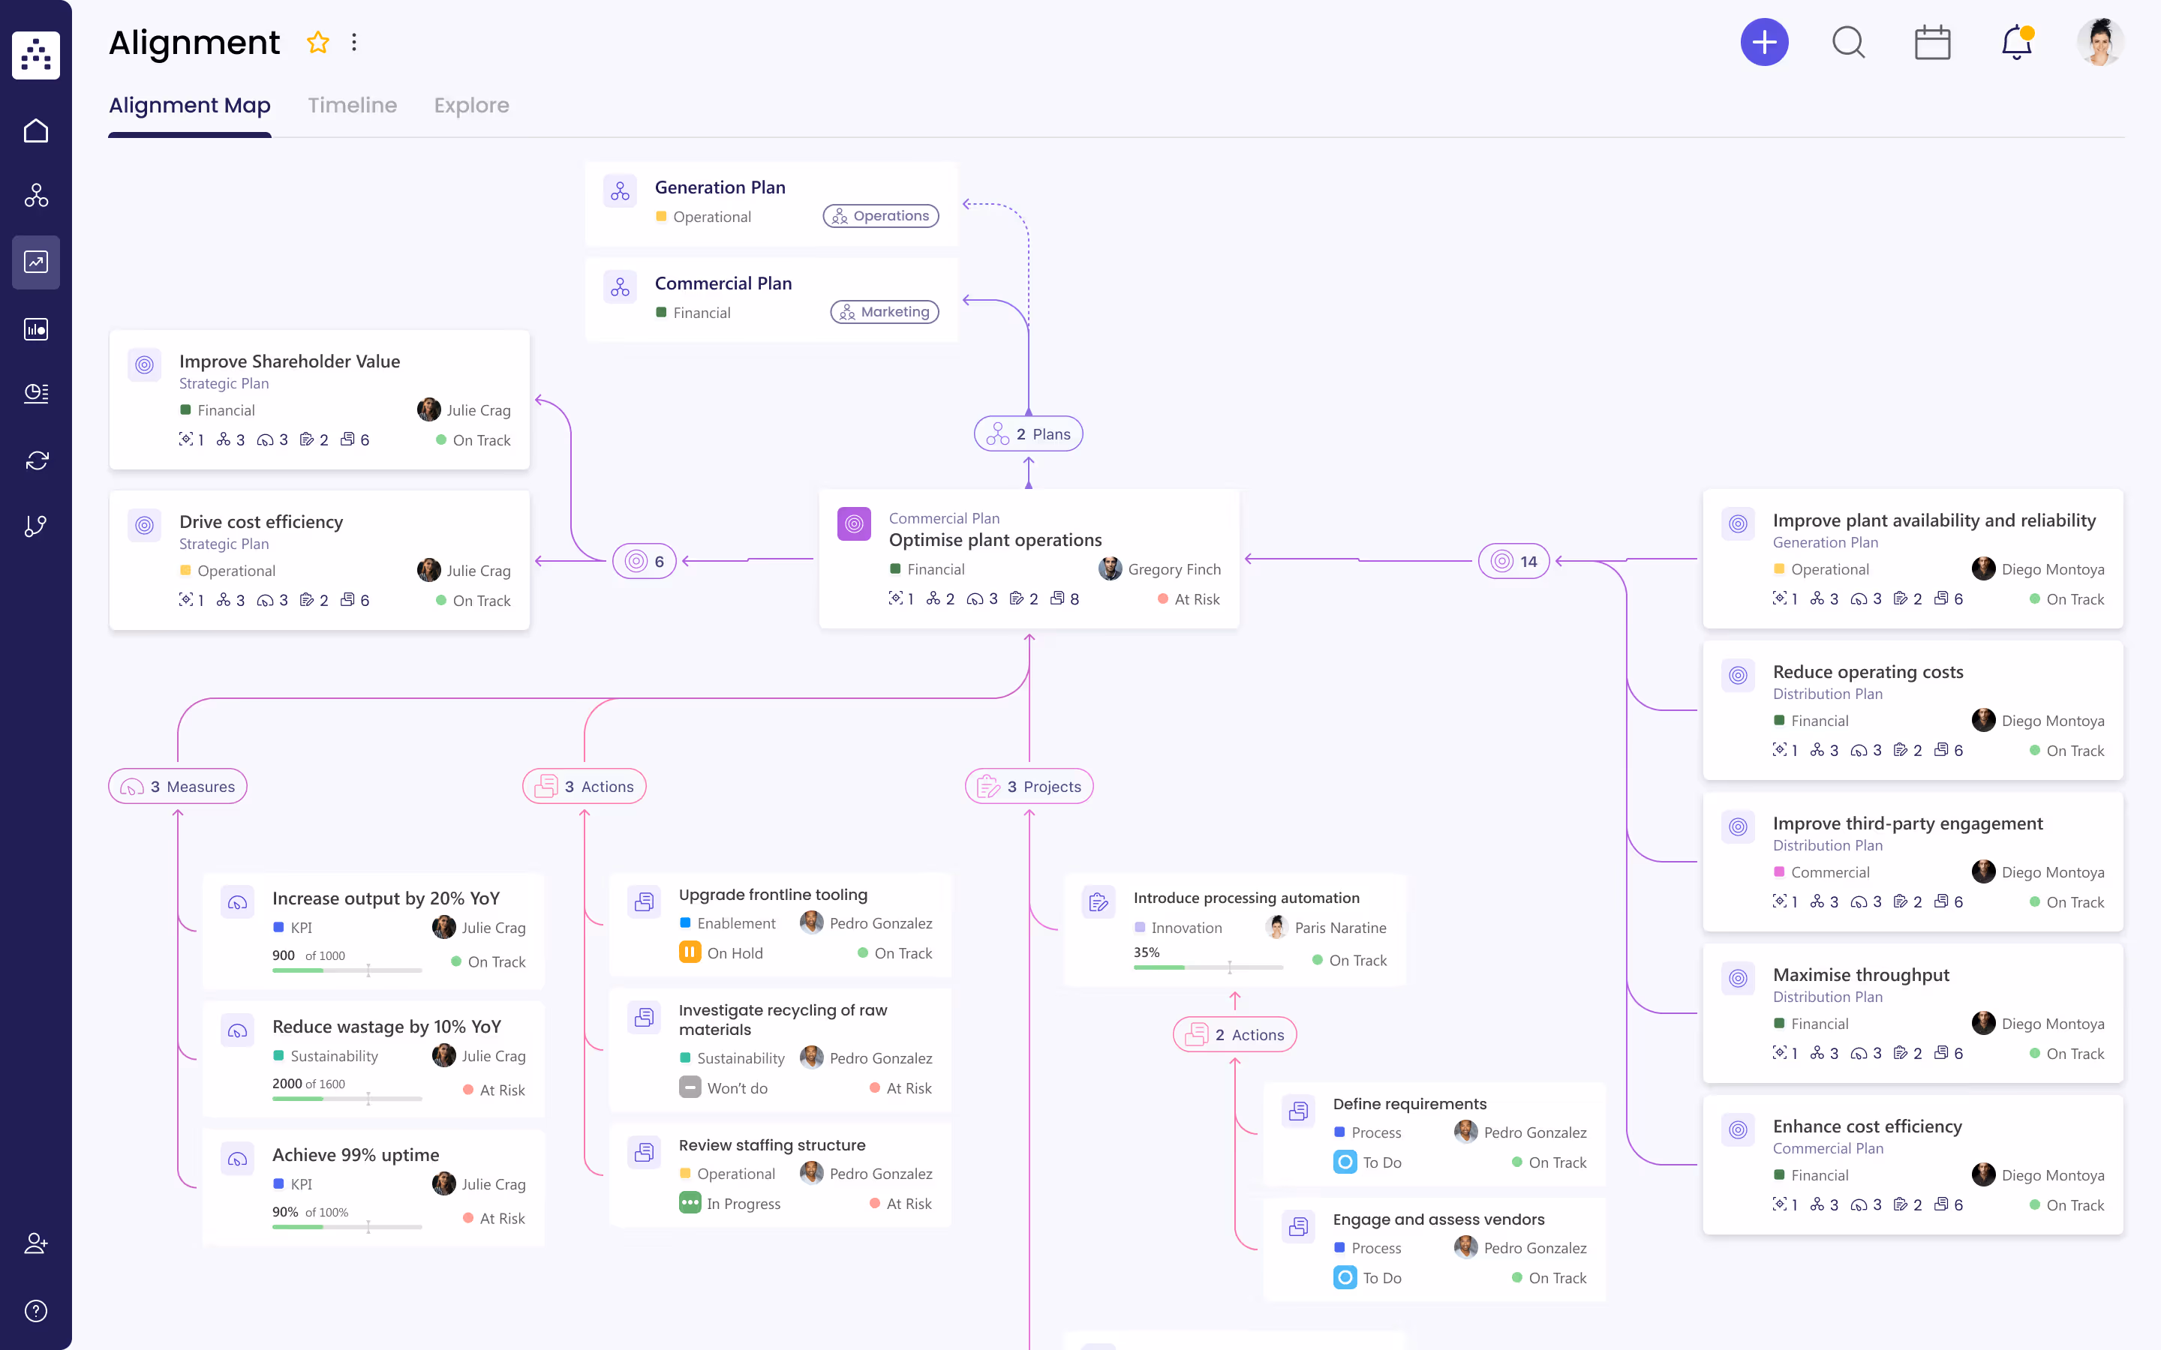The image size is (2161, 1350).
Task: Click the progress bar on Introduce processing automation
Action: (x=1210, y=967)
